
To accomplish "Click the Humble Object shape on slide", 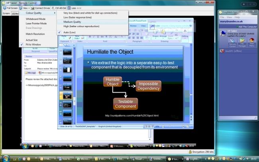I will (x=112, y=81).
